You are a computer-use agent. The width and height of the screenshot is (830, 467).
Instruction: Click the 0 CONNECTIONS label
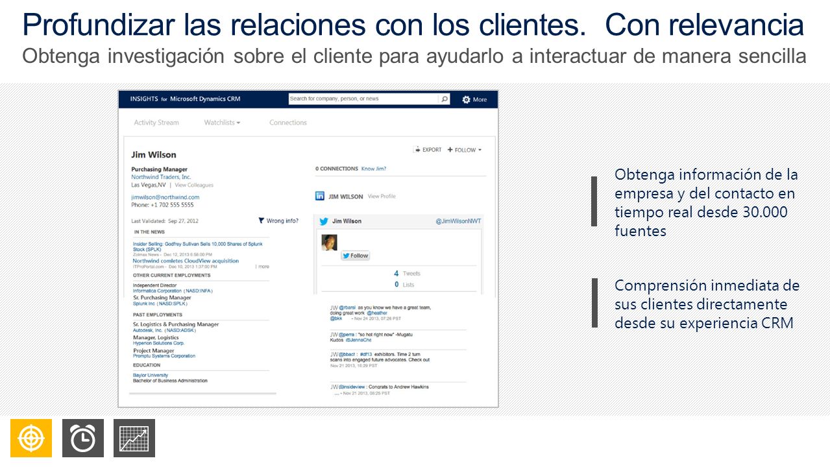click(337, 169)
